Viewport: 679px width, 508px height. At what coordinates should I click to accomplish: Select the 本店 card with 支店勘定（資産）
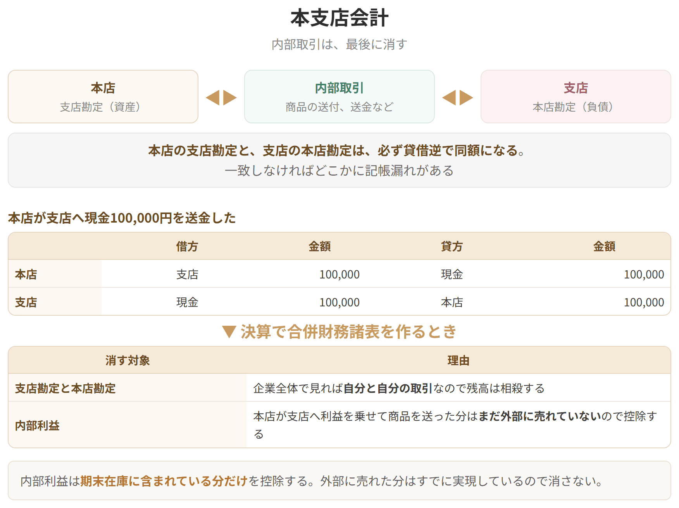coord(103,97)
